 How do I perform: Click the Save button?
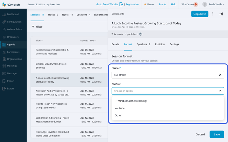pyautogui.click(x=217, y=134)
